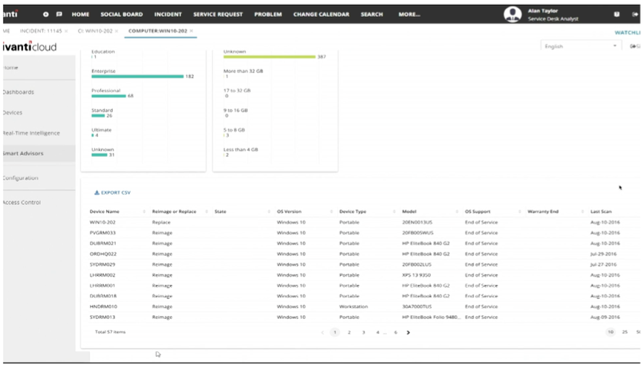Go to page 4 of the table
Image resolution: width=644 pixels, height=371 pixels.
pos(377,332)
